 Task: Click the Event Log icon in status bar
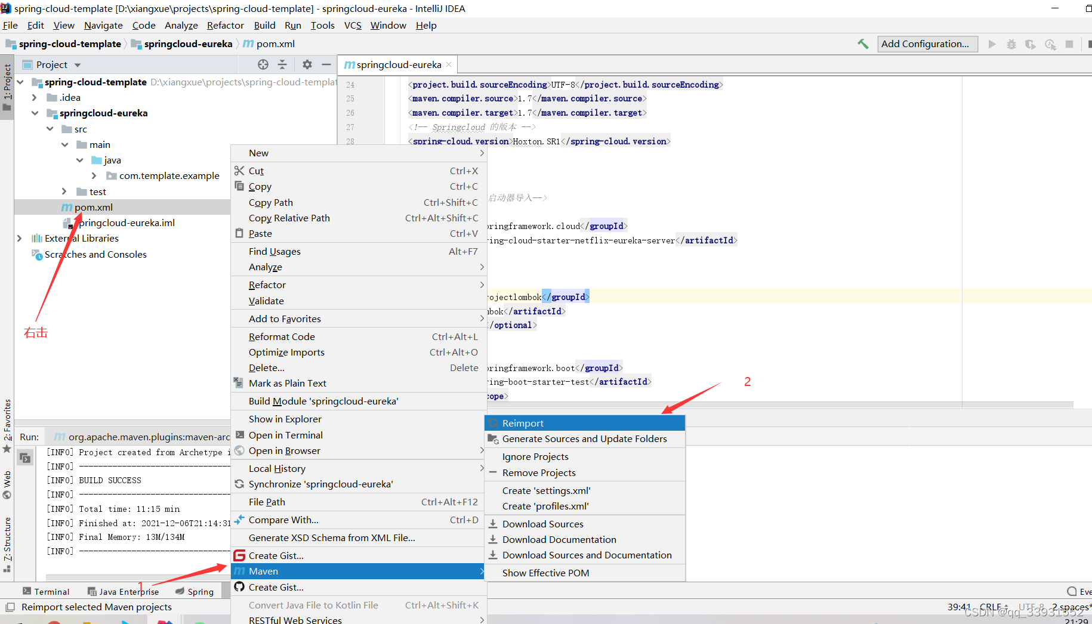coord(1072,591)
